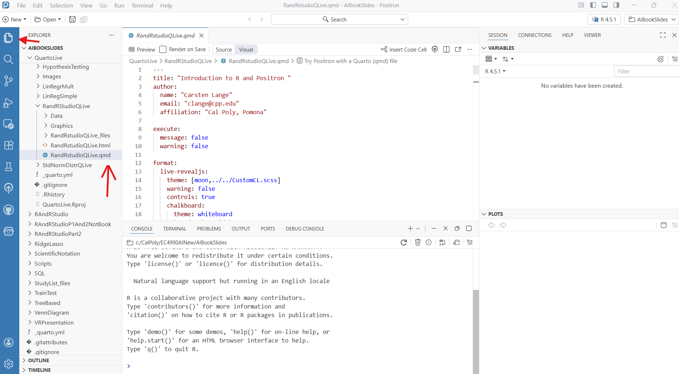Open the R 4.5.1 session dropdown in Variables

[x=495, y=72]
